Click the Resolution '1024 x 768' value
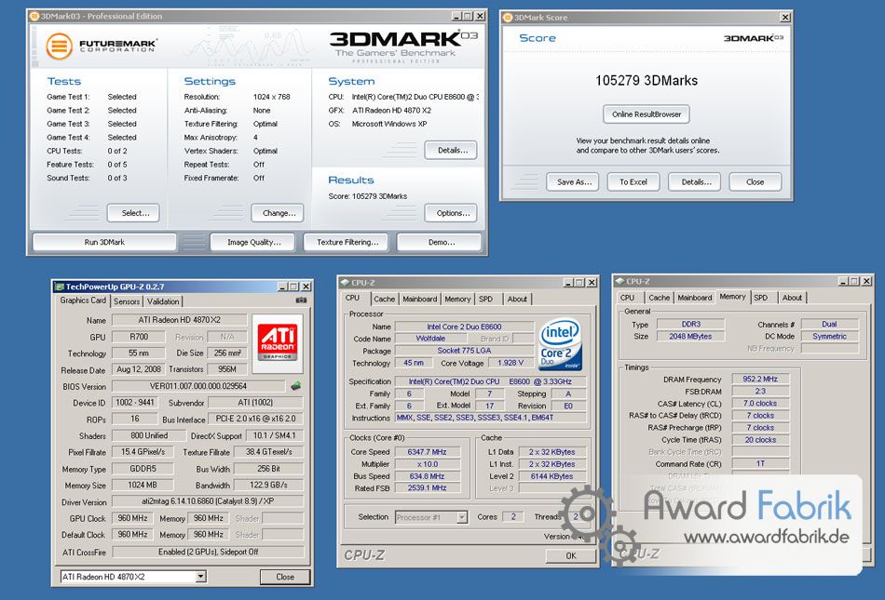885x600 pixels. [x=271, y=97]
